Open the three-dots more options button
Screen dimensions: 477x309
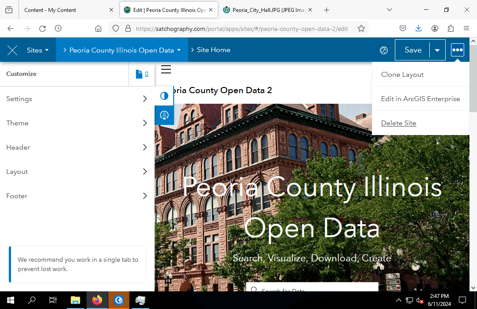tap(457, 50)
